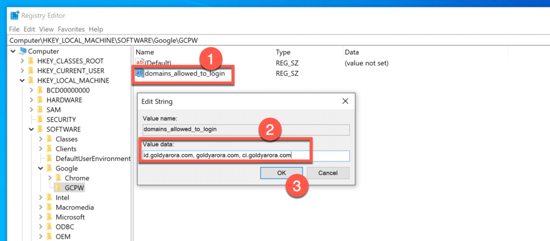Select SAM folder icon
This screenshot has width=550, height=241.
coord(41,110)
